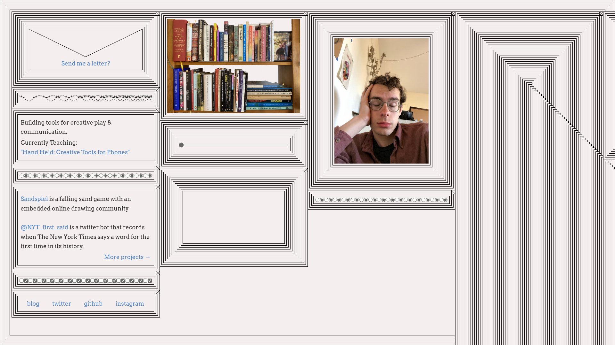Follow the 'More projects →' link

[x=127, y=257]
